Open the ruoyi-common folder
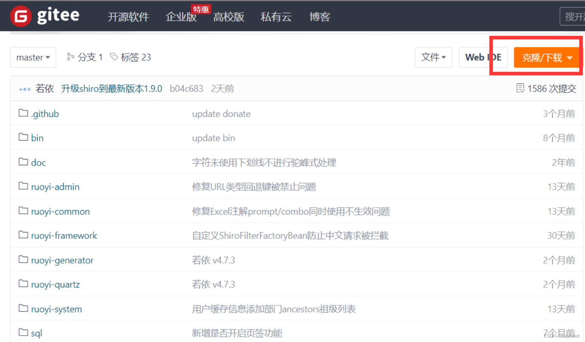 pos(60,212)
